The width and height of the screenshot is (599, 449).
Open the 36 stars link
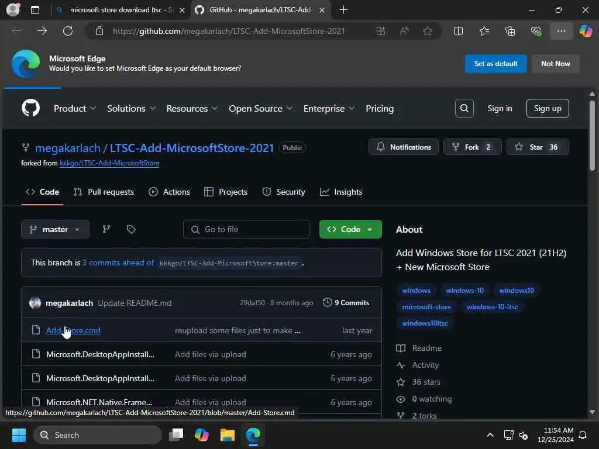pyautogui.click(x=418, y=382)
